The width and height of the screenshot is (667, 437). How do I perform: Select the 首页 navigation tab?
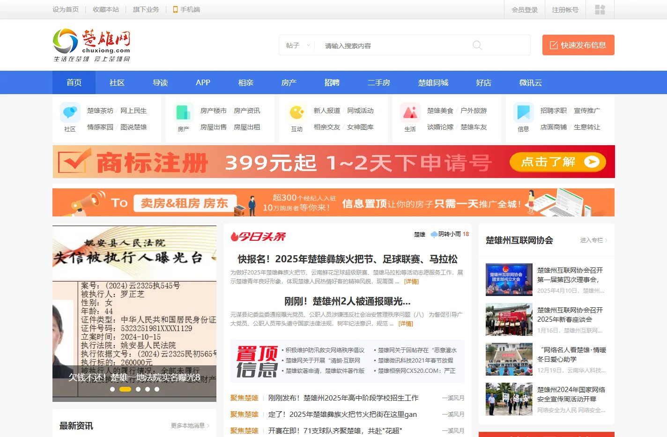74,82
